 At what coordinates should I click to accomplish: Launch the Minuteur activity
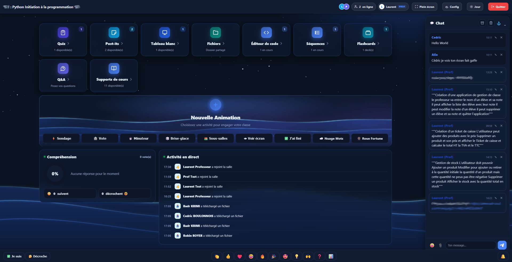(x=138, y=138)
